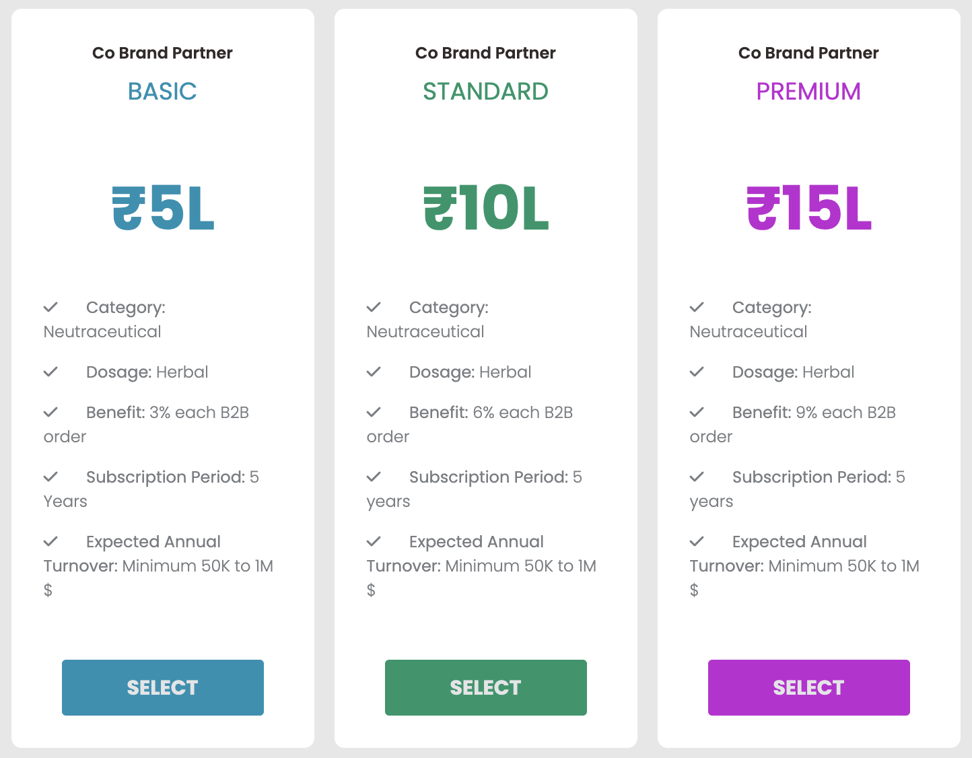Click the ₹15L Premium price
Screen dimensions: 972x758
809,209
